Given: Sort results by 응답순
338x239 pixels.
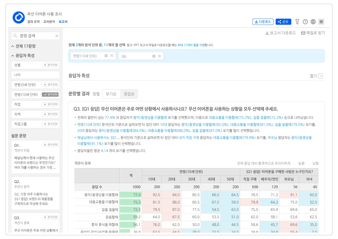Looking at the screenshot, I should point(129,94).
